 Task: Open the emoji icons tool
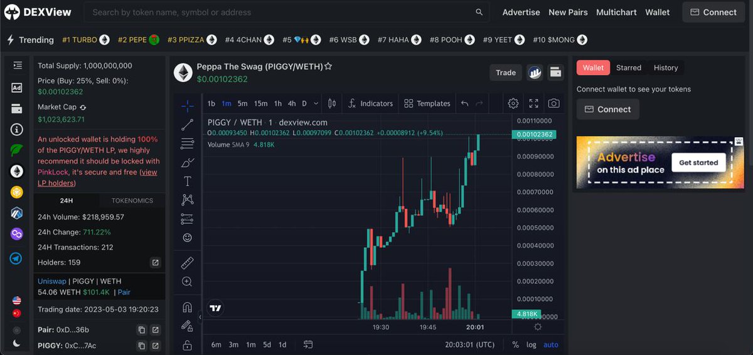[x=187, y=238]
